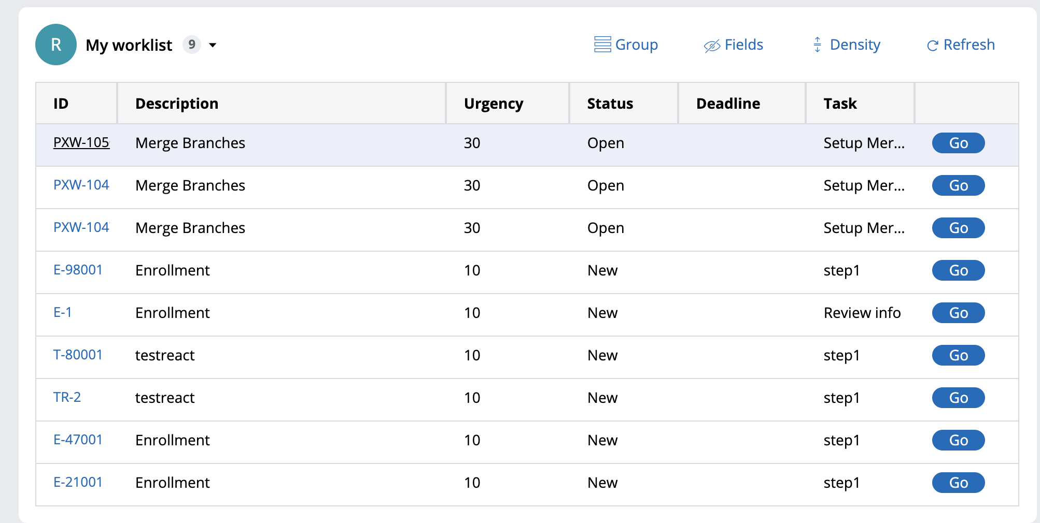Click the teal R user avatar
Viewport: 1040px width, 523px height.
click(x=56, y=45)
